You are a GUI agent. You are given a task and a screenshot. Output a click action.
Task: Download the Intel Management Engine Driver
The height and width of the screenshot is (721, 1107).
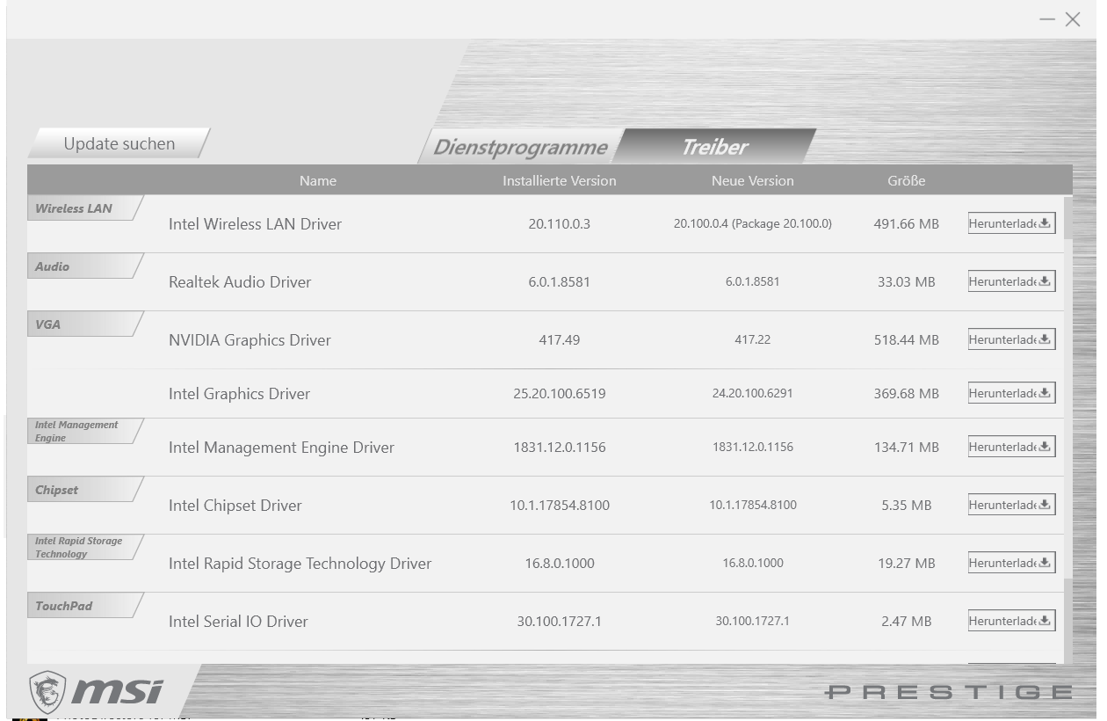coord(1011,447)
